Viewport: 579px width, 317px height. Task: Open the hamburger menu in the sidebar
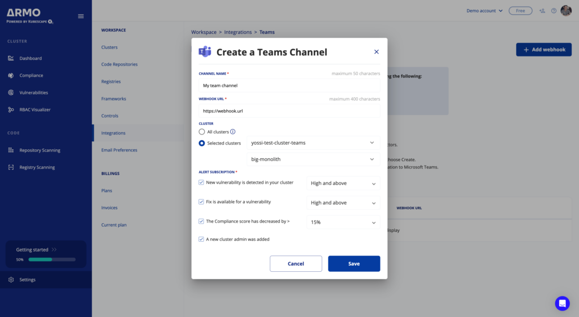[81, 16]
